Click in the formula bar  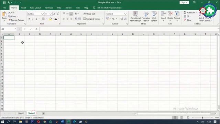pos(128,29)
